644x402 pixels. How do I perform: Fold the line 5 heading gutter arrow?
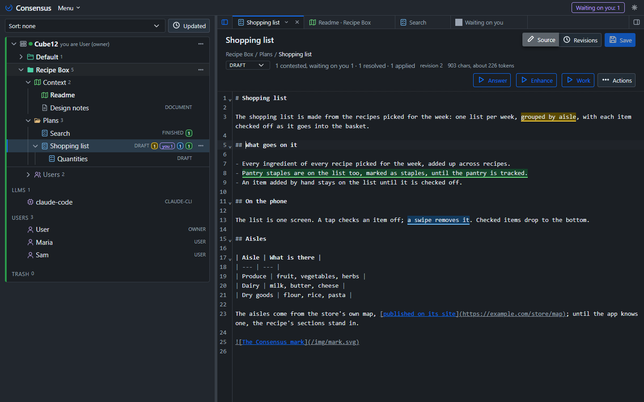point(230,146)
